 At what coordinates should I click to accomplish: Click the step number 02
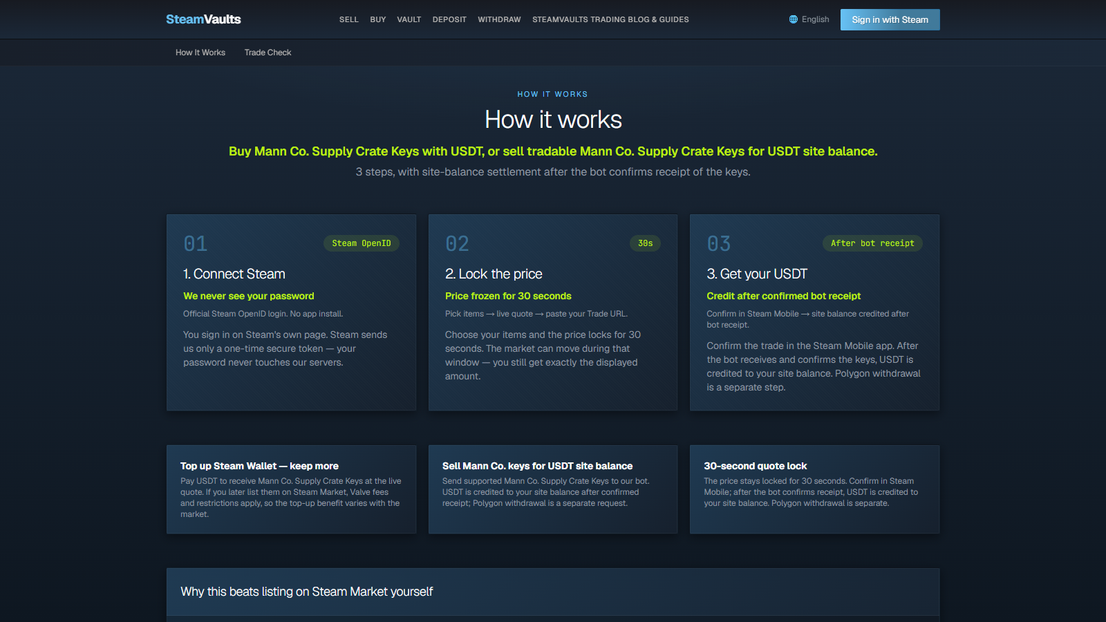coord(458,243)
